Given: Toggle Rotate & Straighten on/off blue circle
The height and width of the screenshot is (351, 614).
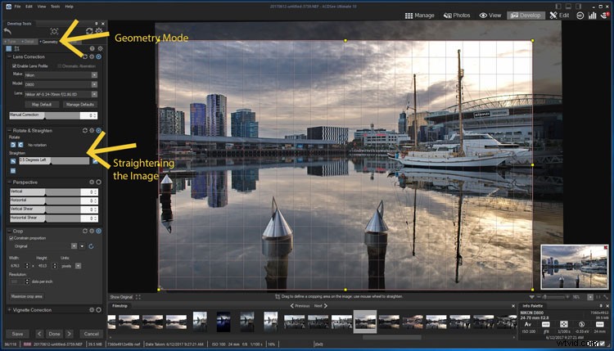Looking at the screenshot, I should coord(99,130).
